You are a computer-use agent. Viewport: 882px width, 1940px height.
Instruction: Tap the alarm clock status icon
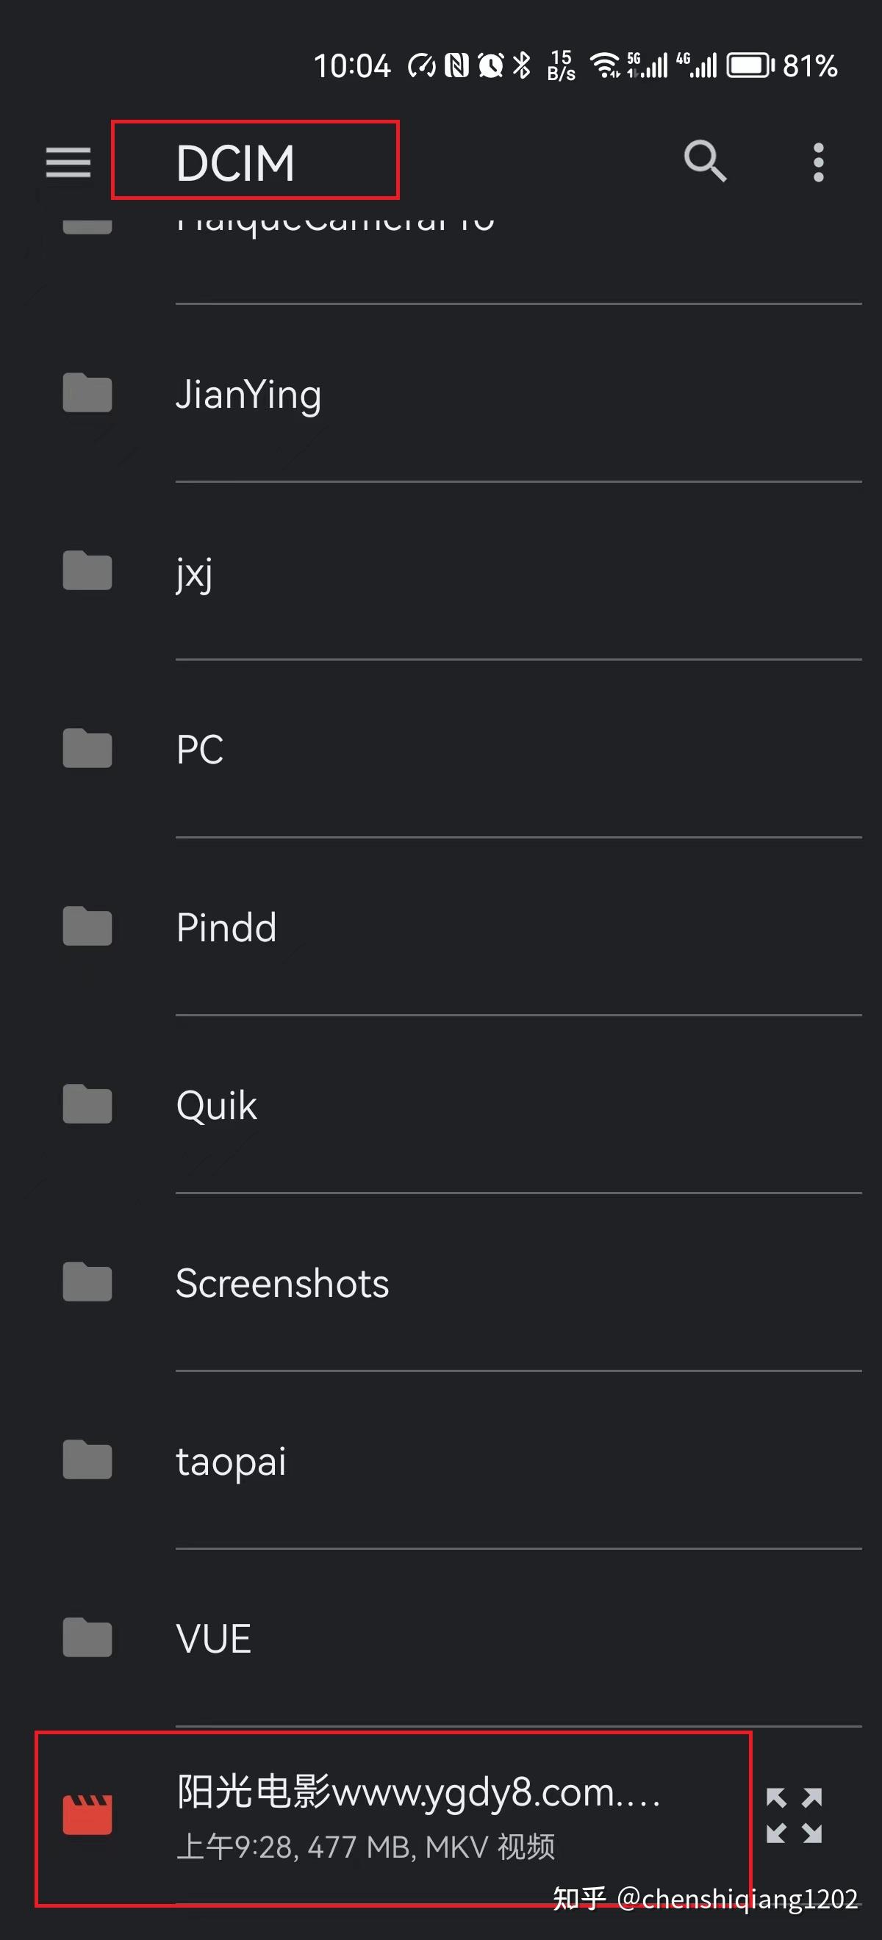click(491, 65)
